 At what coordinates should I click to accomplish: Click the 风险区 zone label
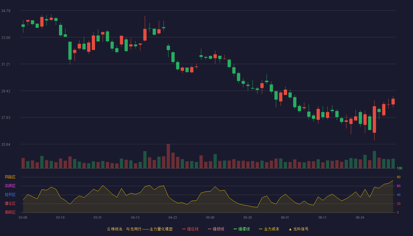tap(10, 177)
